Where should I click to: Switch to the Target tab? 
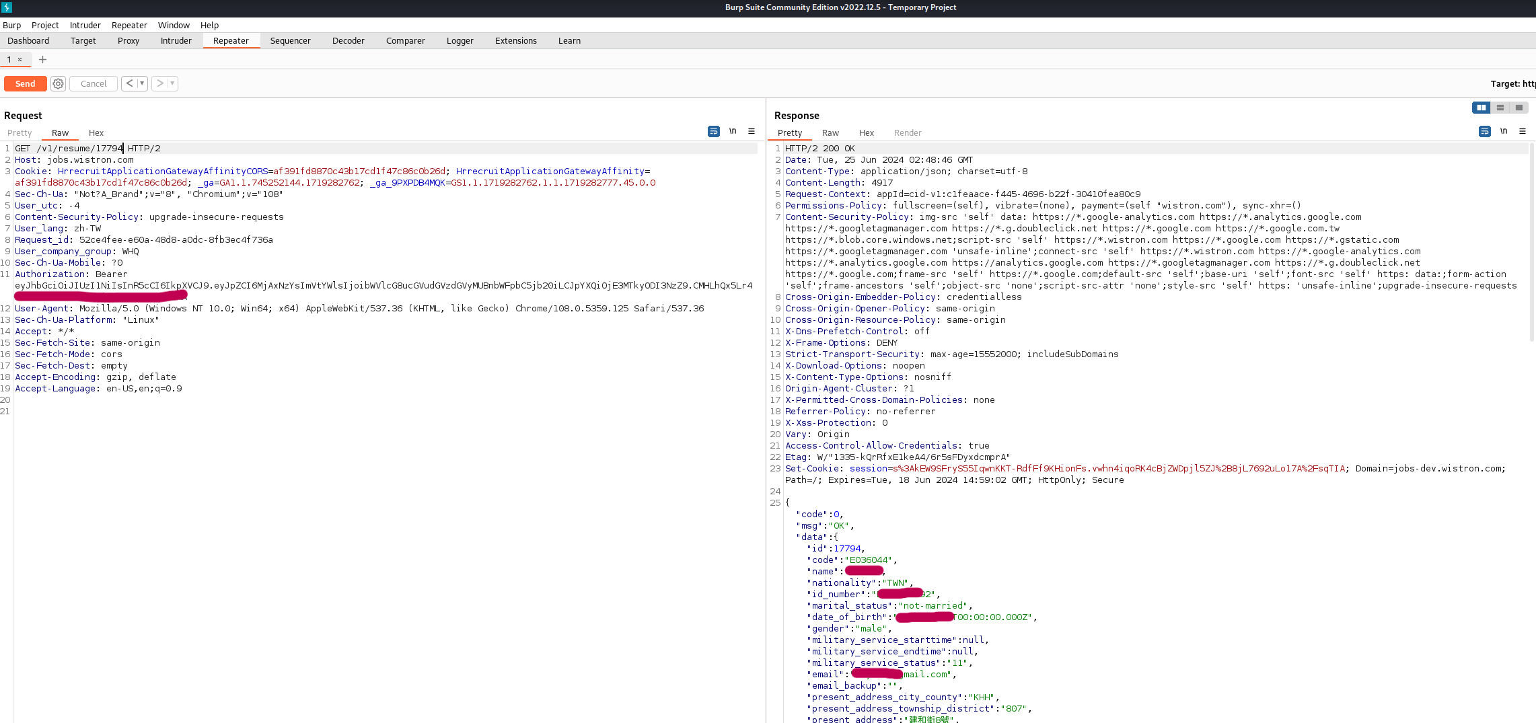tap(83, 40)
